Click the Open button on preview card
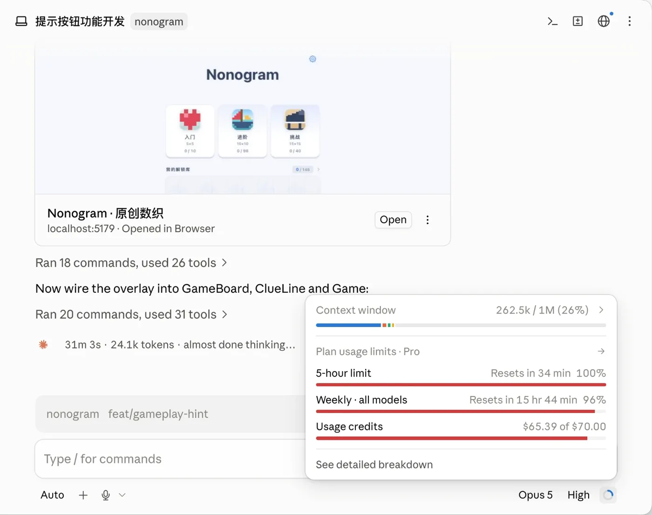This screenshot has width=652, height=515. pos(393,220)
